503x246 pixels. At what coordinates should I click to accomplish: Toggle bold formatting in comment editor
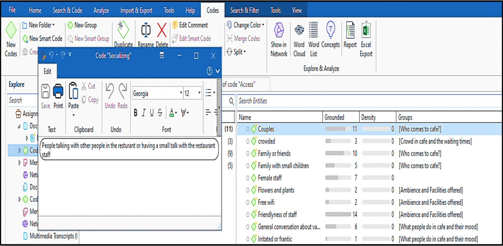coord(136,113)
